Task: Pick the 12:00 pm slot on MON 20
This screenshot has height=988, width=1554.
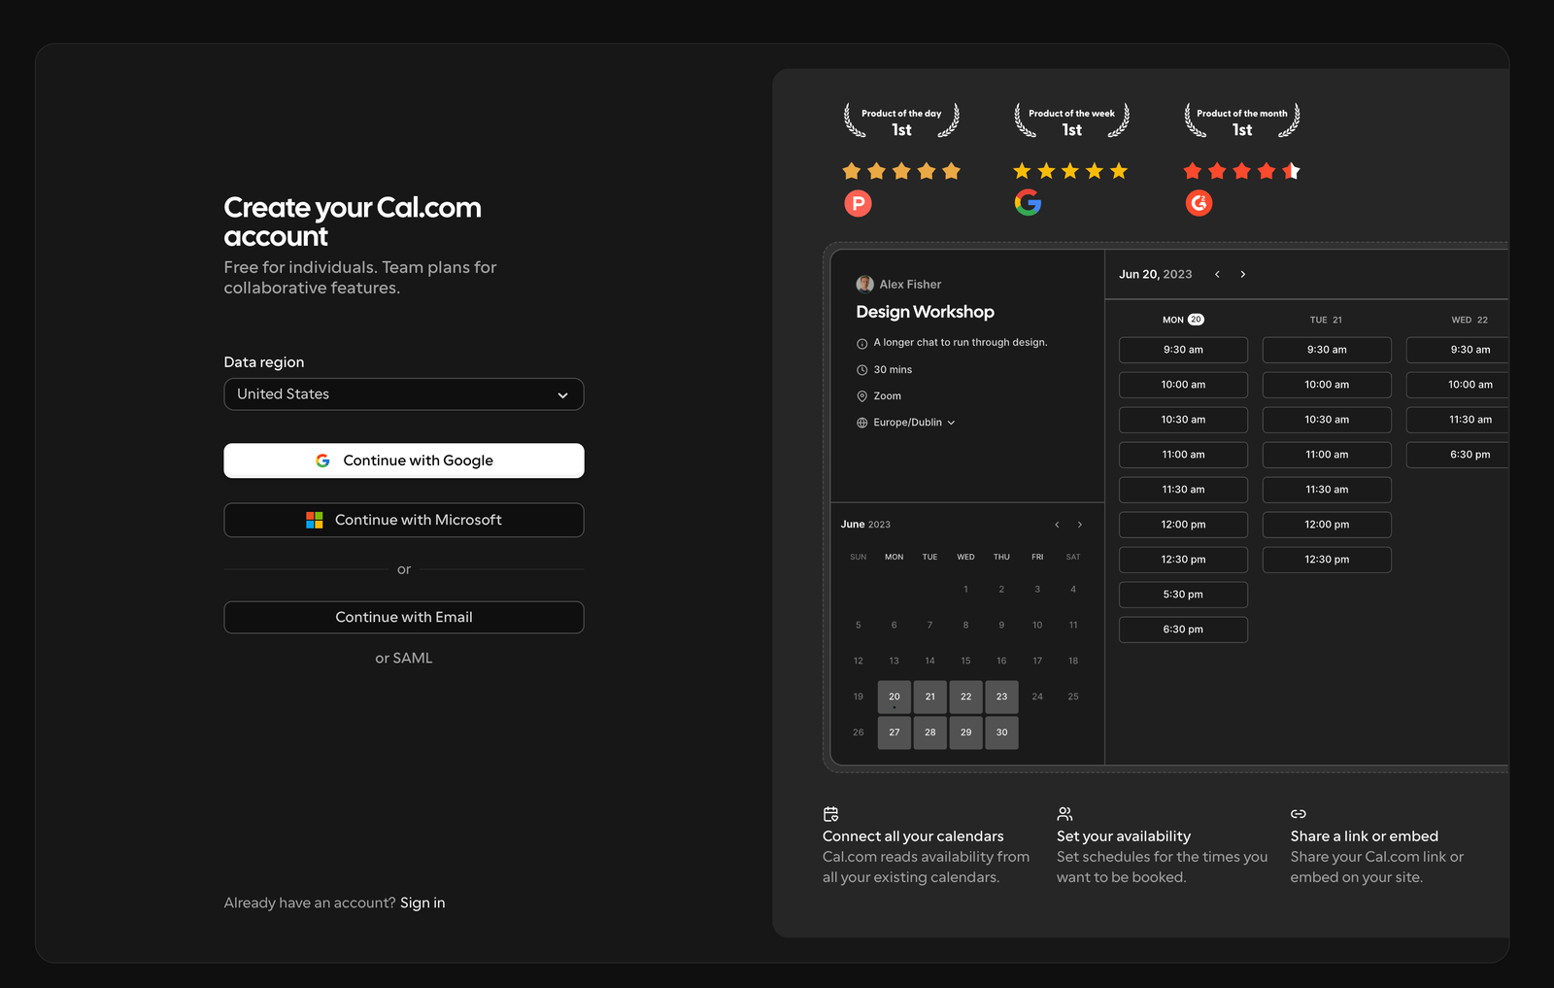Action: coord(1183,525)
